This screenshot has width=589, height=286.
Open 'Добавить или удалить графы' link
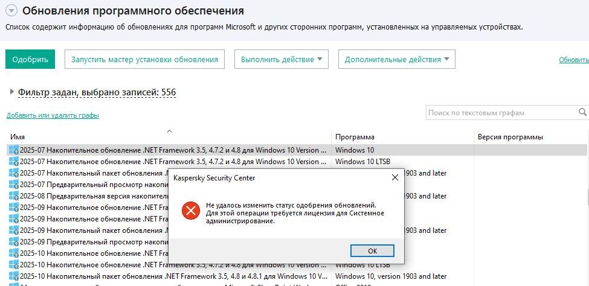[x=53, y=115]
